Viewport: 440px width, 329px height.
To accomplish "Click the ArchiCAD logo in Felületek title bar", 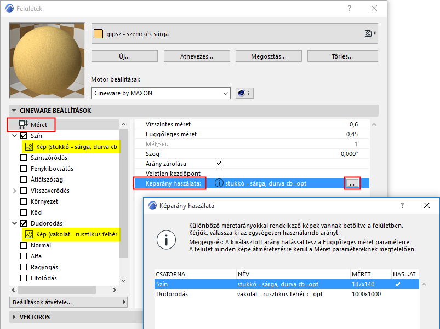I will point(9,8).
